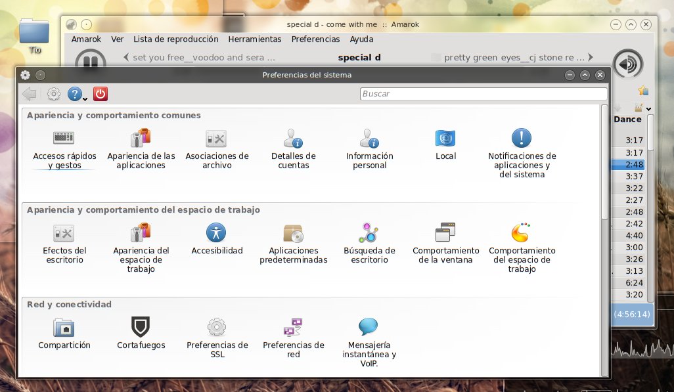
Task: Open Preferencias de SSL module
Action: click(x=217, y=338)
